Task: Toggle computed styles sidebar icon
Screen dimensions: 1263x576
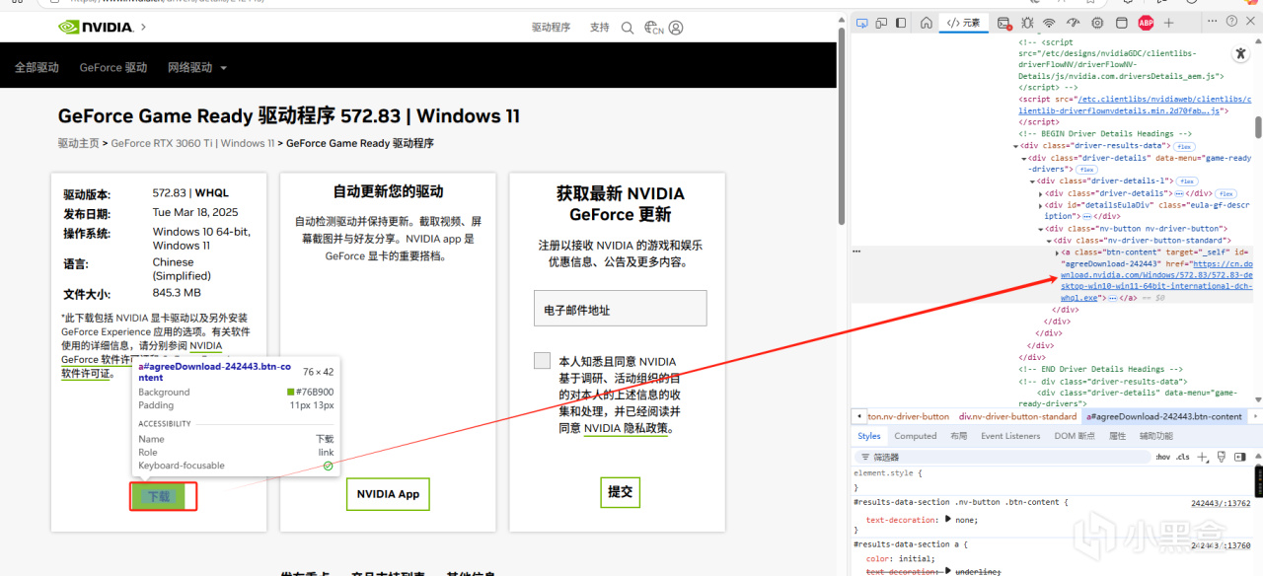Action: tap(1240, 457)
